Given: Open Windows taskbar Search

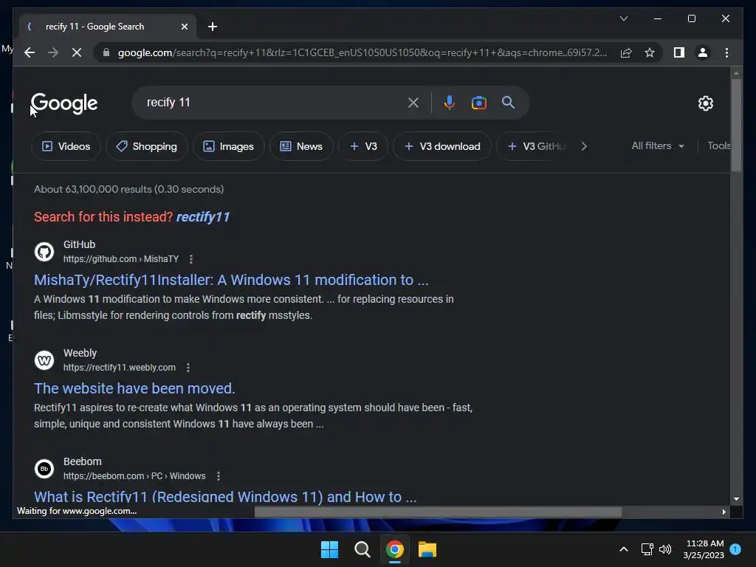Looking at the screenshot, I should 362,549.
